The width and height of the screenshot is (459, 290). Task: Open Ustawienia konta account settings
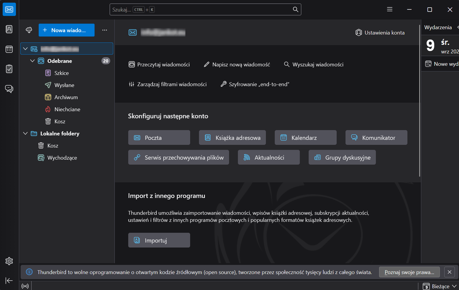click(x=380, y=32)
